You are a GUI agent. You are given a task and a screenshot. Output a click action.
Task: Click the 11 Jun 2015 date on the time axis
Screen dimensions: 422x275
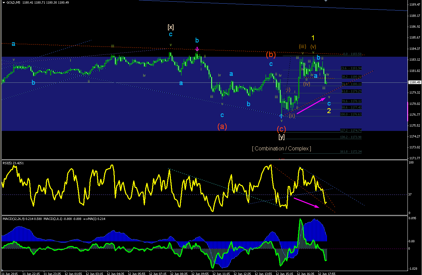[x=10, y=273]
